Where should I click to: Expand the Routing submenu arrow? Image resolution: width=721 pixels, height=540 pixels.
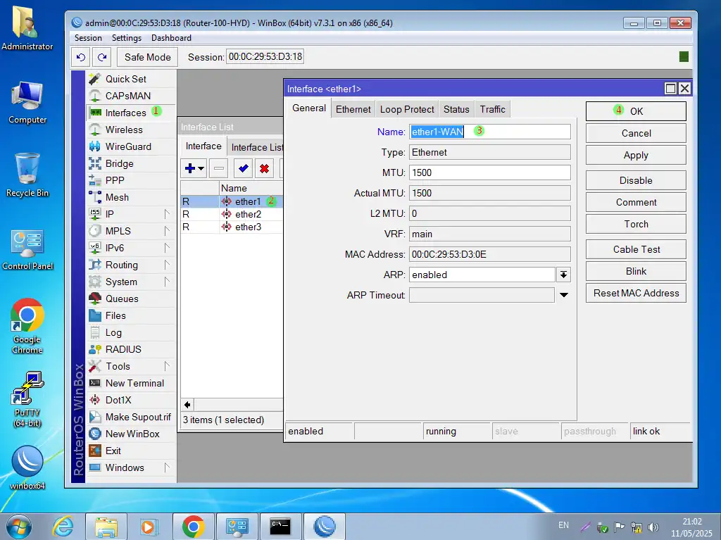167,265
